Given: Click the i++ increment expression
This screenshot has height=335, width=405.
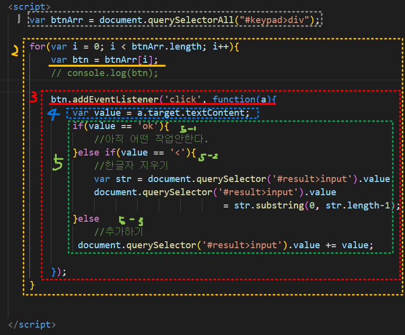Looking at the screenshot, I should pos(220,47).
